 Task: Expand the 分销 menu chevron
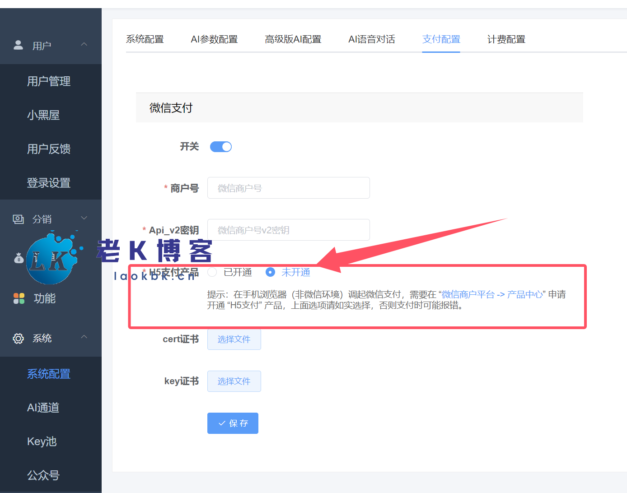click(84, 218)
